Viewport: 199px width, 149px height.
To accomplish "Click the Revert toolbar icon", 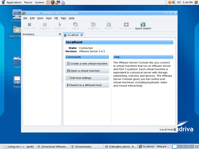I will click(109, 25).
